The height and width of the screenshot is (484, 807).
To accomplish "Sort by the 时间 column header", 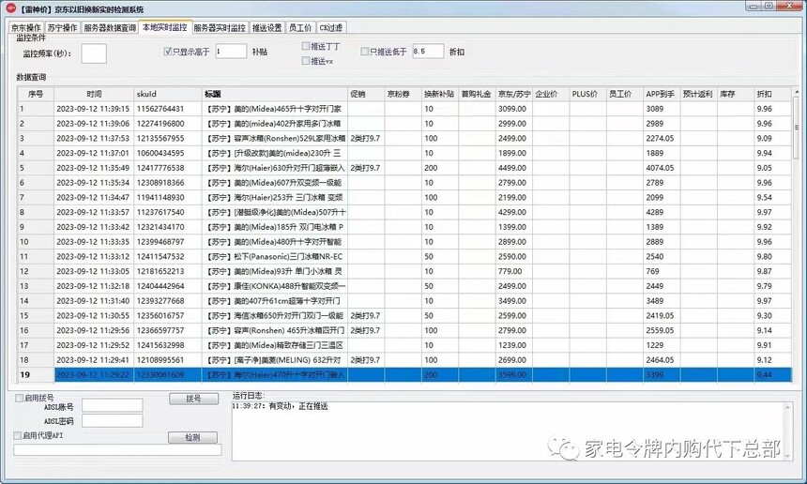I will coord(94,94).
